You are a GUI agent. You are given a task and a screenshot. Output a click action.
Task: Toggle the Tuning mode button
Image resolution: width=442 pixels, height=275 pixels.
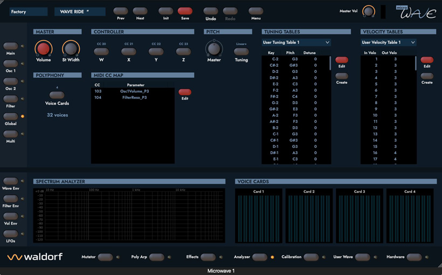pos(241,52)
